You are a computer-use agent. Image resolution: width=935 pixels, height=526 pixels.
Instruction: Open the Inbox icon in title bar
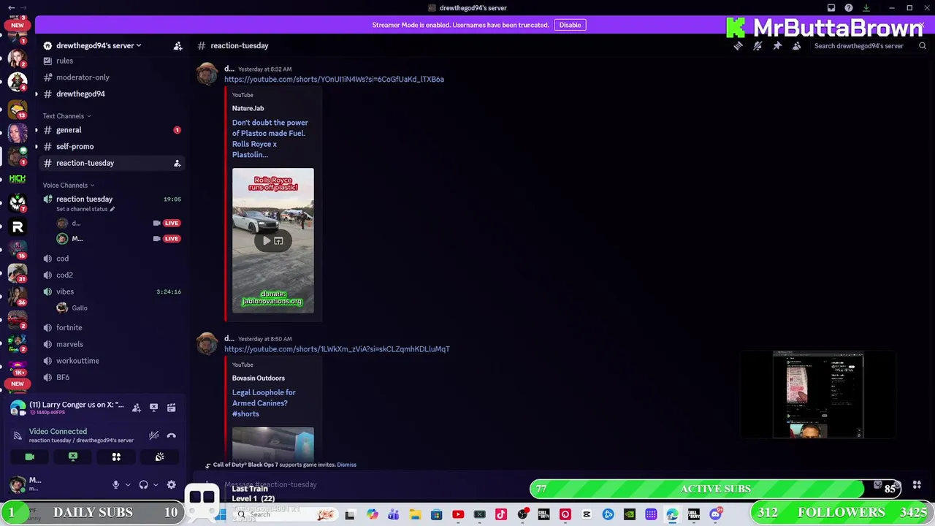tap(831, 8)
